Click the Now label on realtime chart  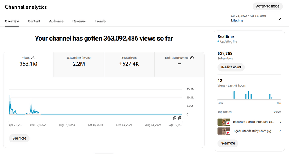[279, 103]
